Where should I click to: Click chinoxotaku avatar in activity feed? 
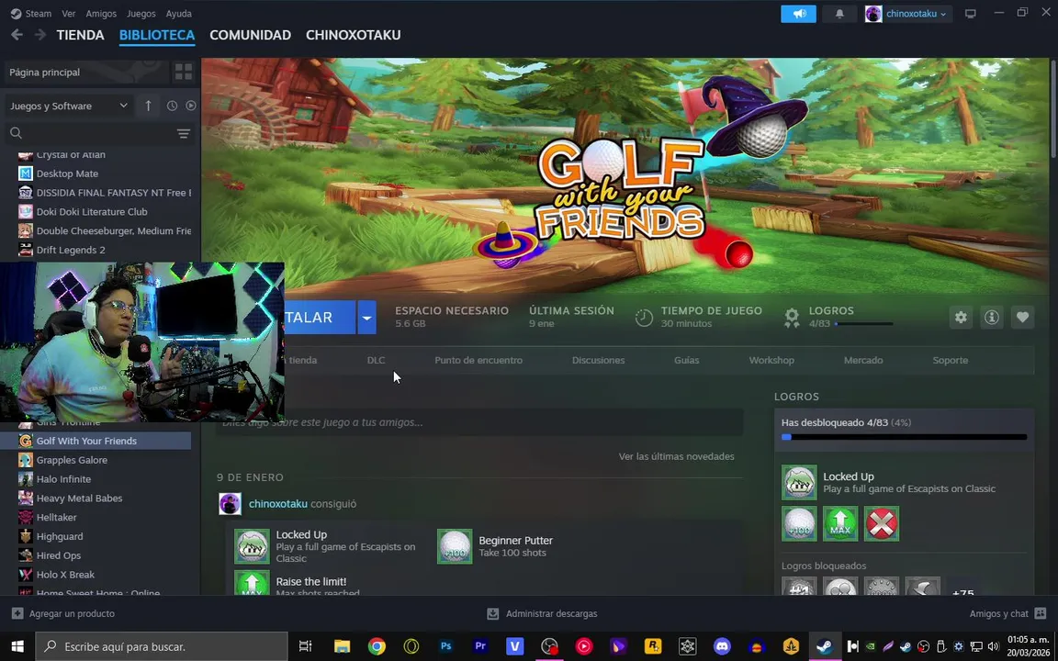231,504
